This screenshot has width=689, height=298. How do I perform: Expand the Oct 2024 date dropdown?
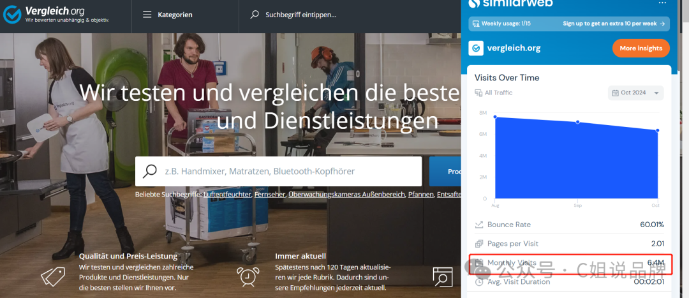[635, 93]
